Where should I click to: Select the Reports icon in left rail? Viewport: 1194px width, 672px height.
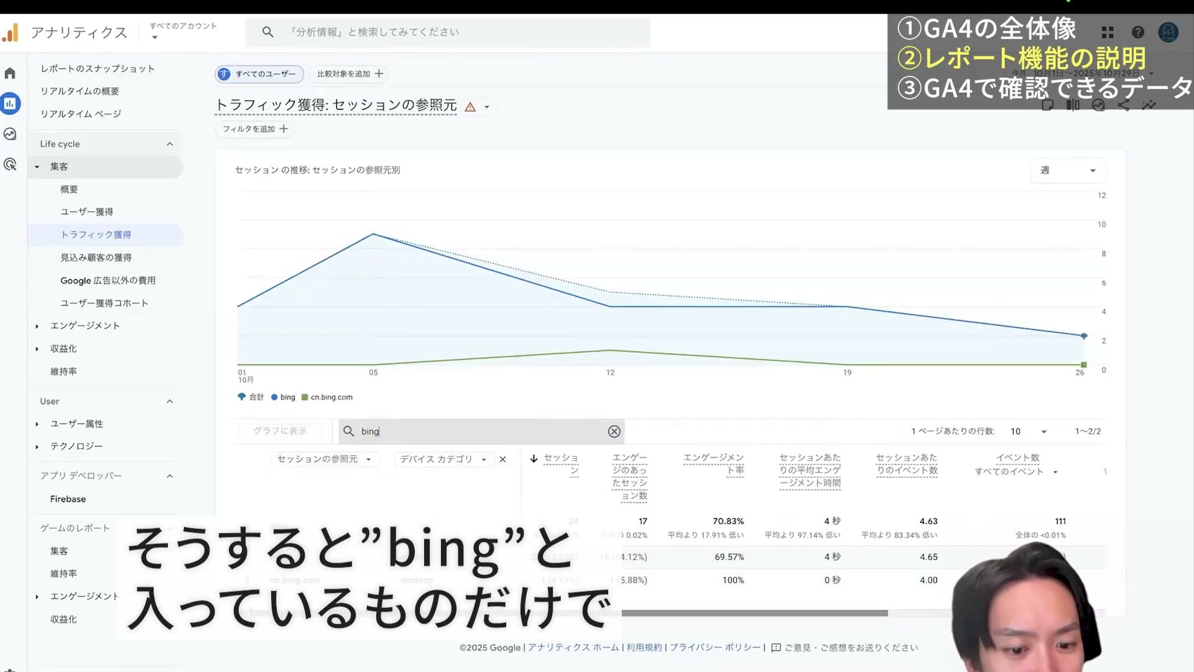click(10, 104)
